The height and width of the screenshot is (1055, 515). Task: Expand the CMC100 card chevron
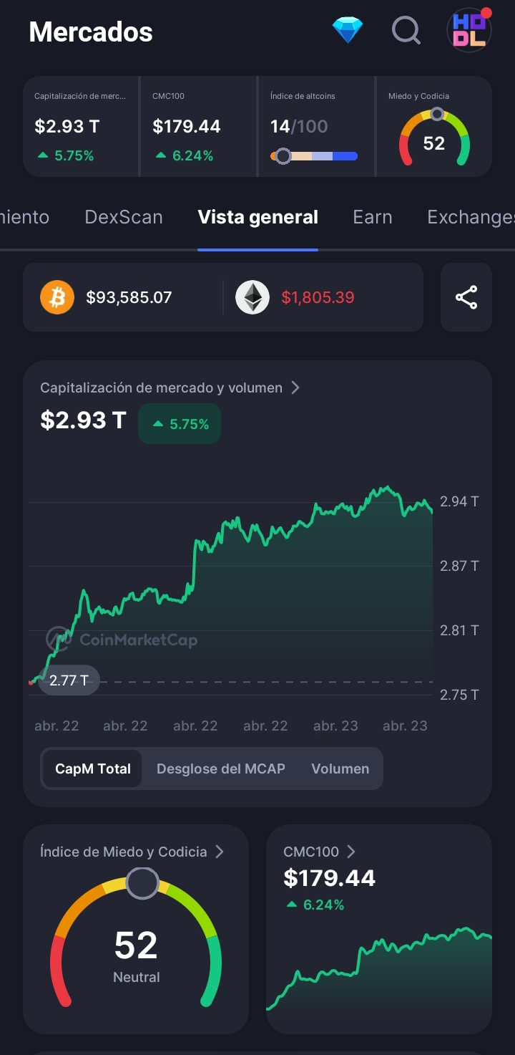click(x=351, y=852)
